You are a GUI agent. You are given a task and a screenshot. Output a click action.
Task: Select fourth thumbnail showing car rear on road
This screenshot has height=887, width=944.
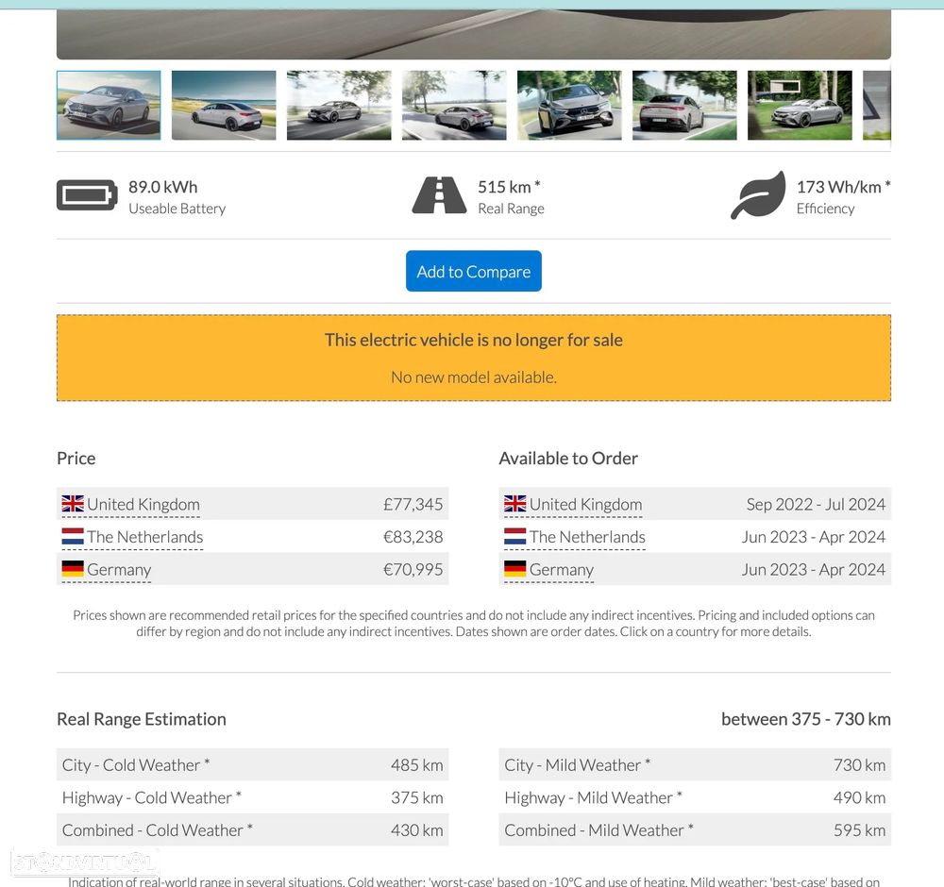click(x=455, y=106)
